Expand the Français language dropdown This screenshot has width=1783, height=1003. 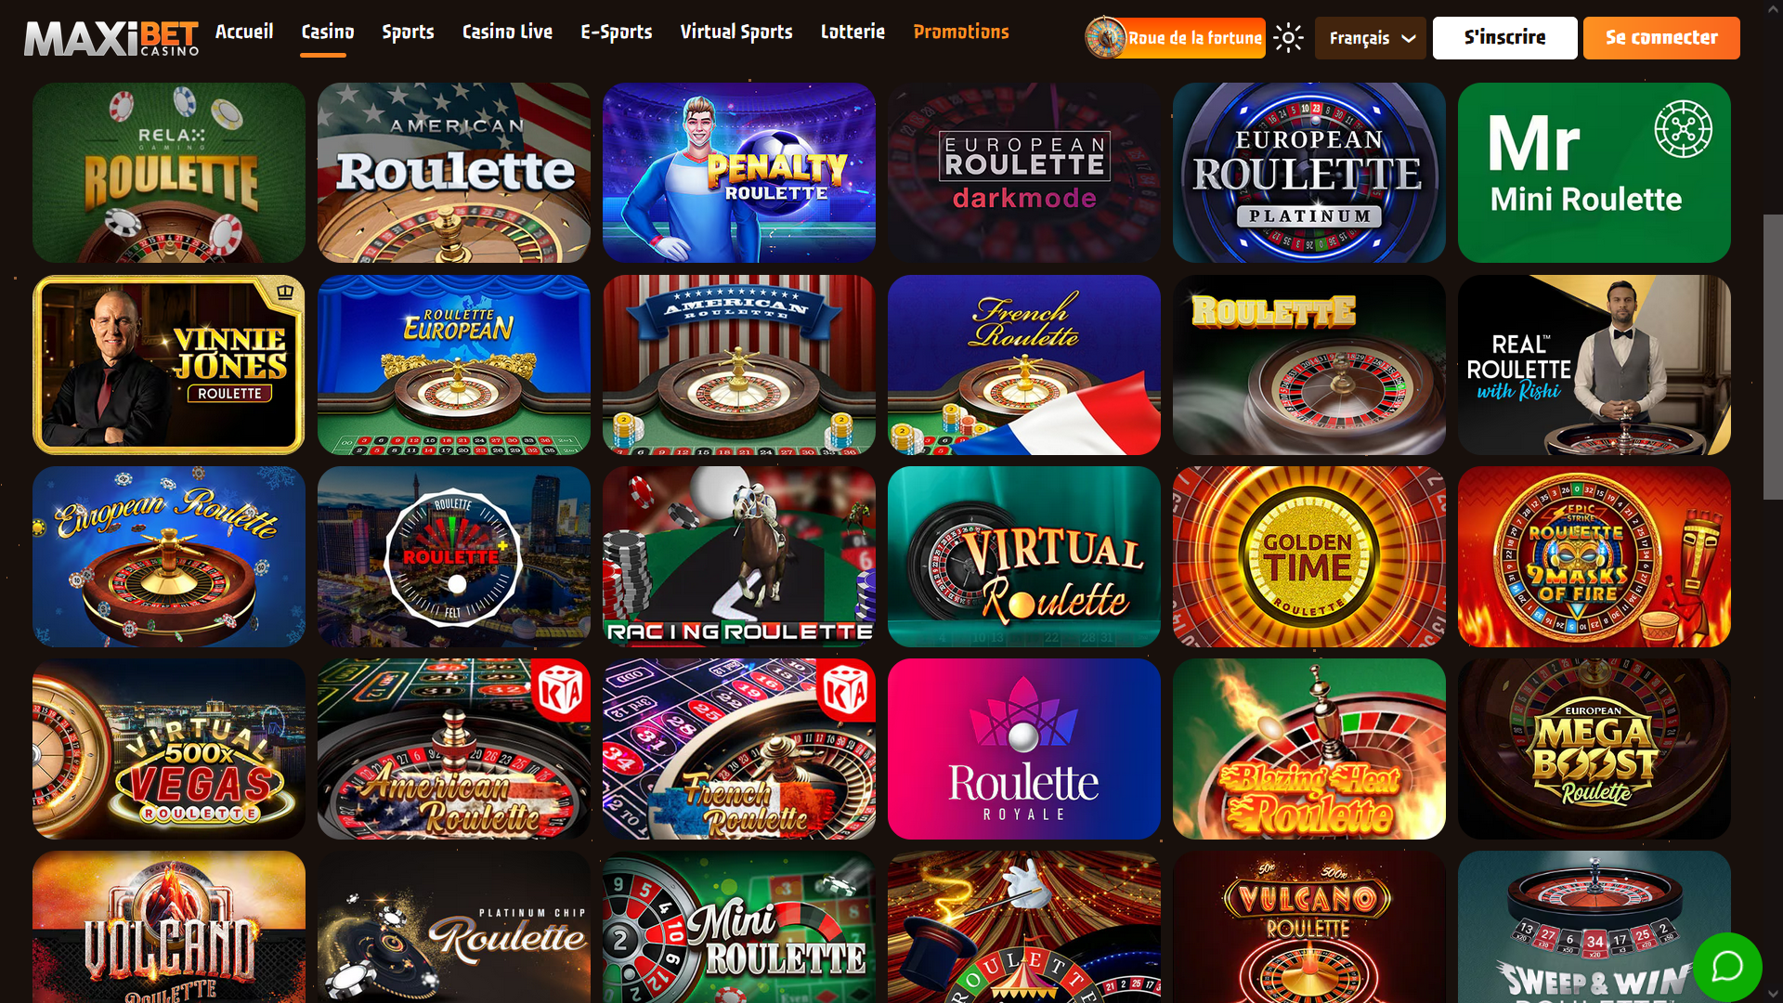(x=1371, y=38)
